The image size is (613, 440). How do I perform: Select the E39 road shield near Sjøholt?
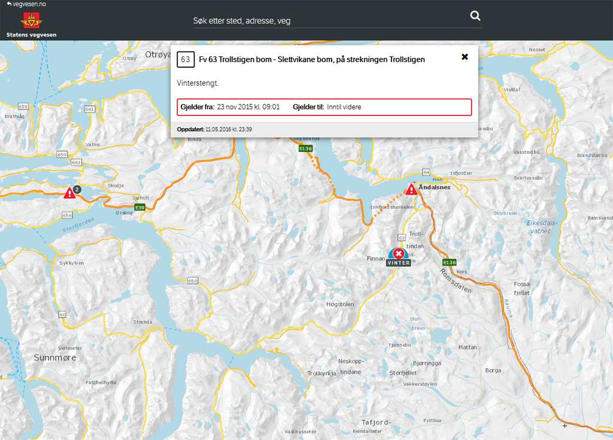pyautogui.click(x=139, y=207)
